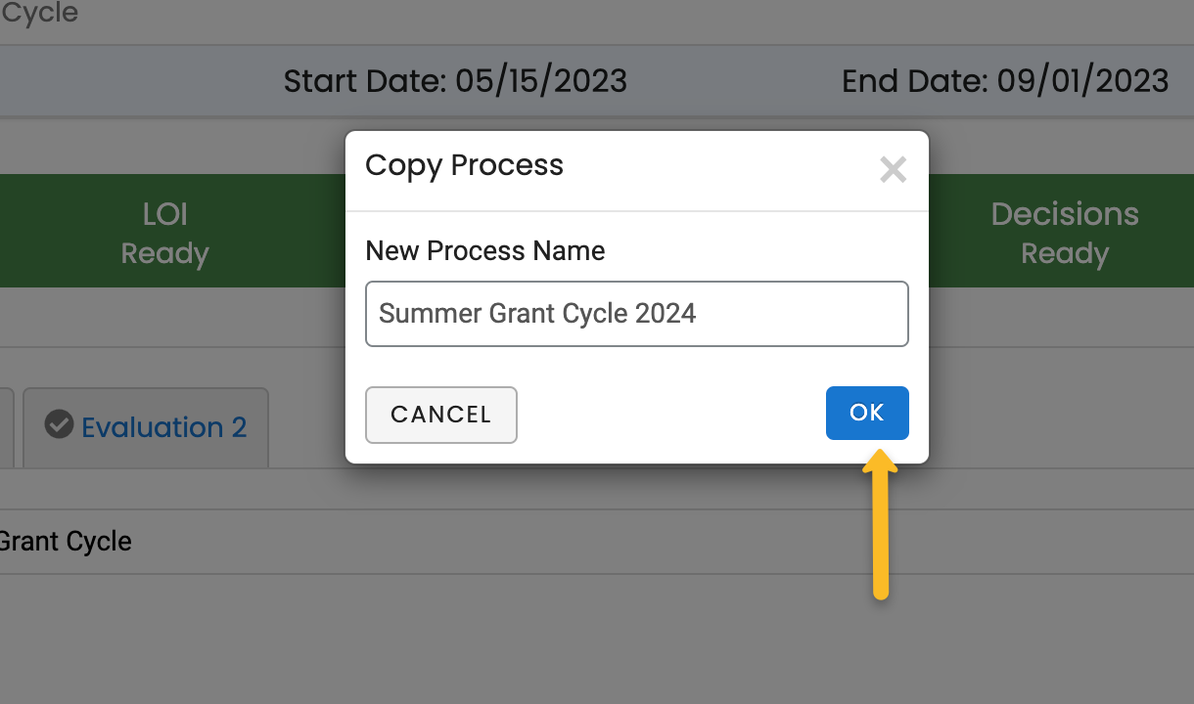Click the checkmark icon on the Evaluation 2 tab
1194x704 pixels.
pyautogui.click(x=61, y=425)
